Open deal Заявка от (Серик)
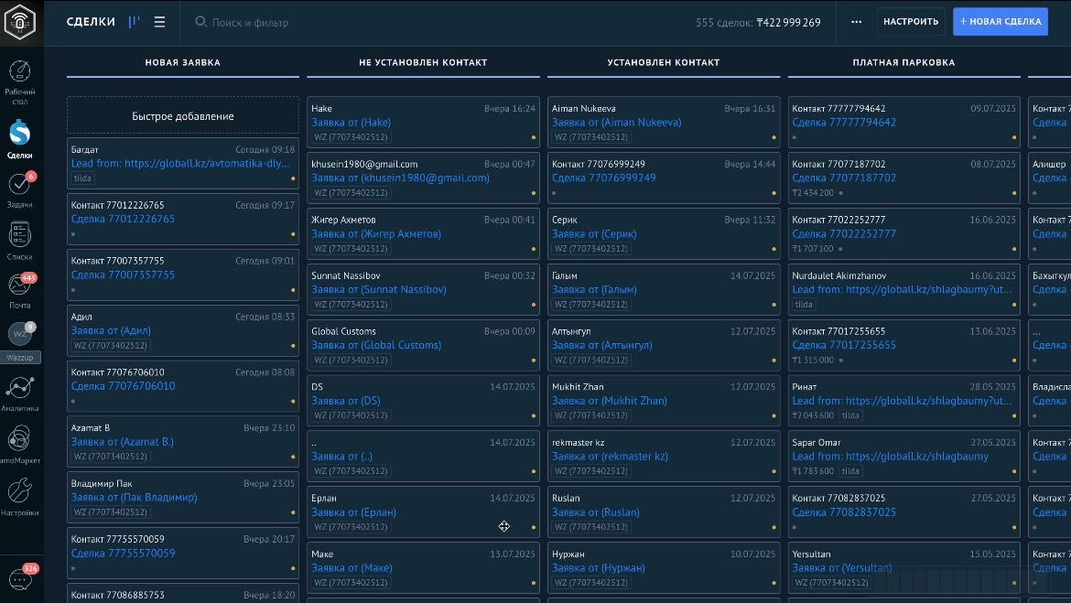This screenshot has width=1071, height=603. pyautogui.click(x=594, y=233)
